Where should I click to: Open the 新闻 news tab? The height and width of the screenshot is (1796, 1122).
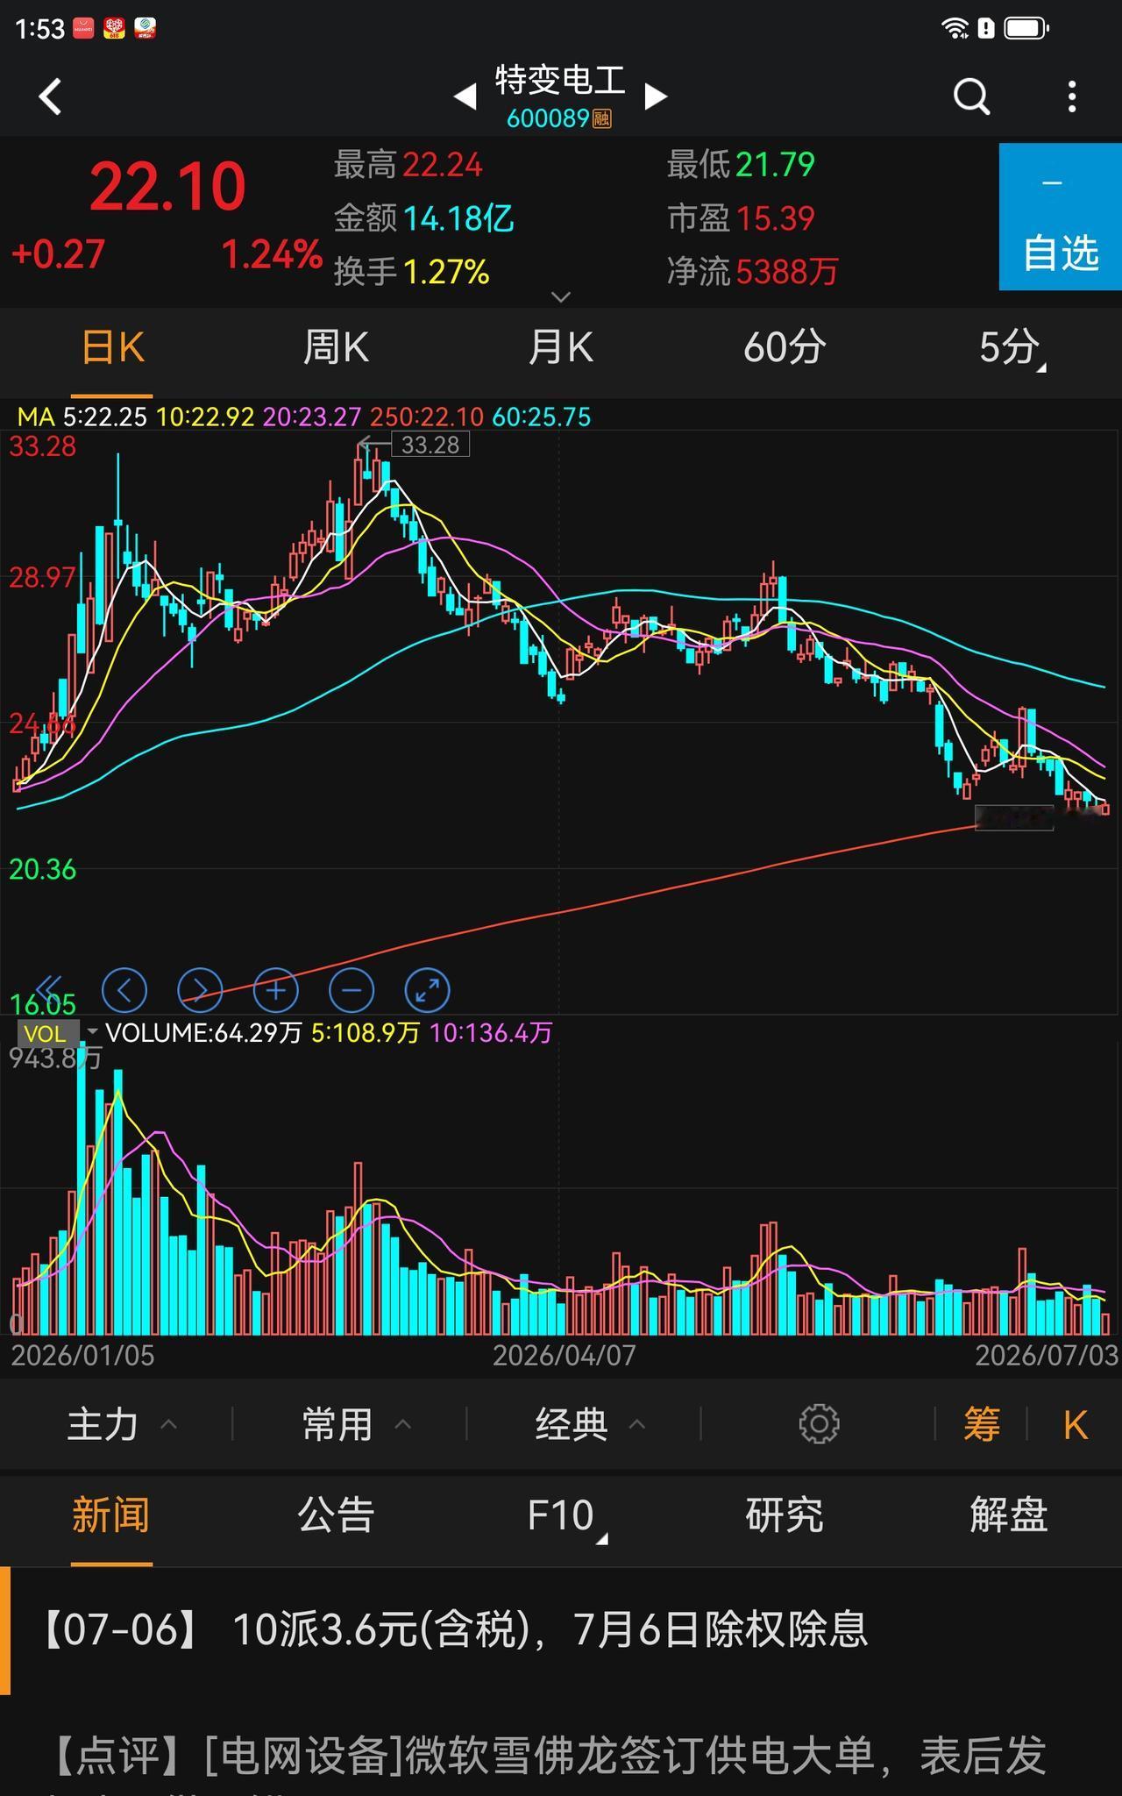coord(111,1516)
